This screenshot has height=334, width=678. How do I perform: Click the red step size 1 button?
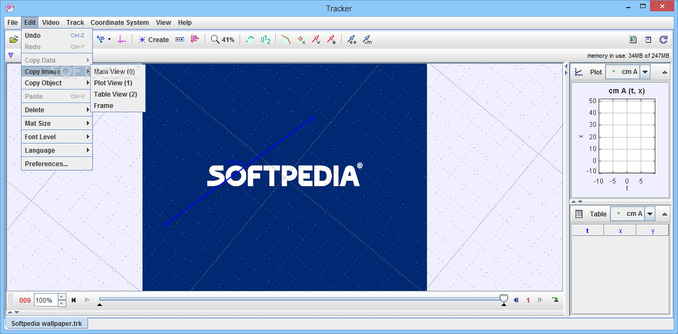click(x=528, y=301)
